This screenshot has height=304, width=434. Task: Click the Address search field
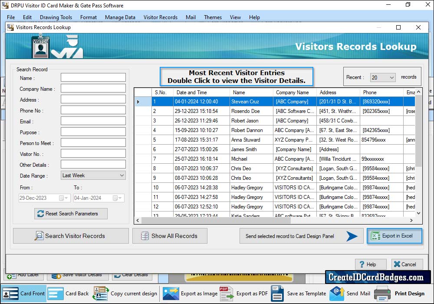(x=93, y=99)
